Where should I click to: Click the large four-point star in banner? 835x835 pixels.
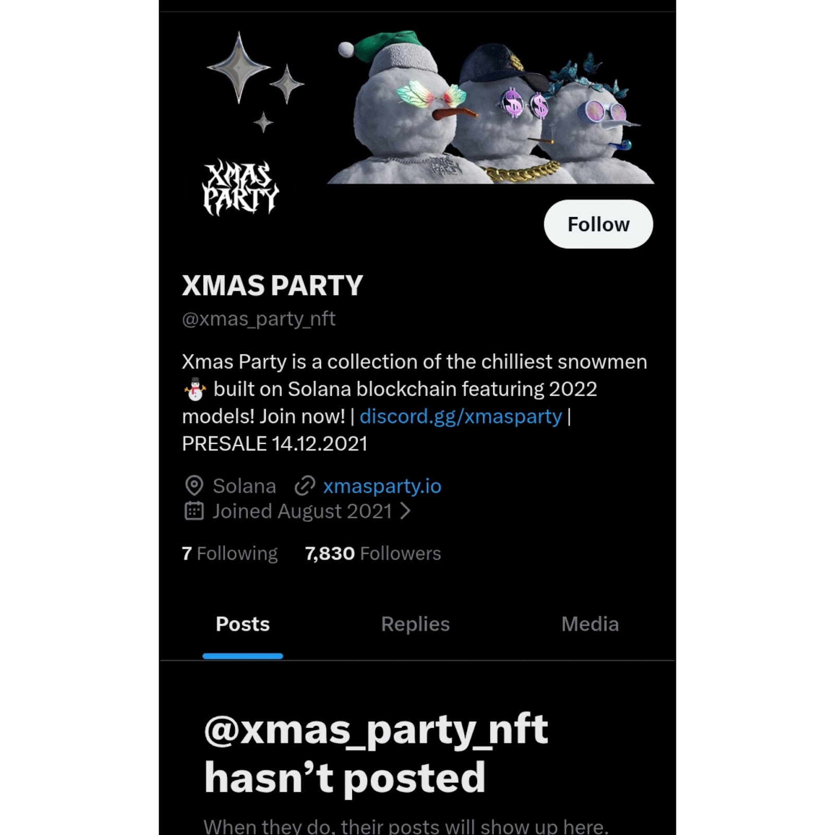click(x=239, y=67)
